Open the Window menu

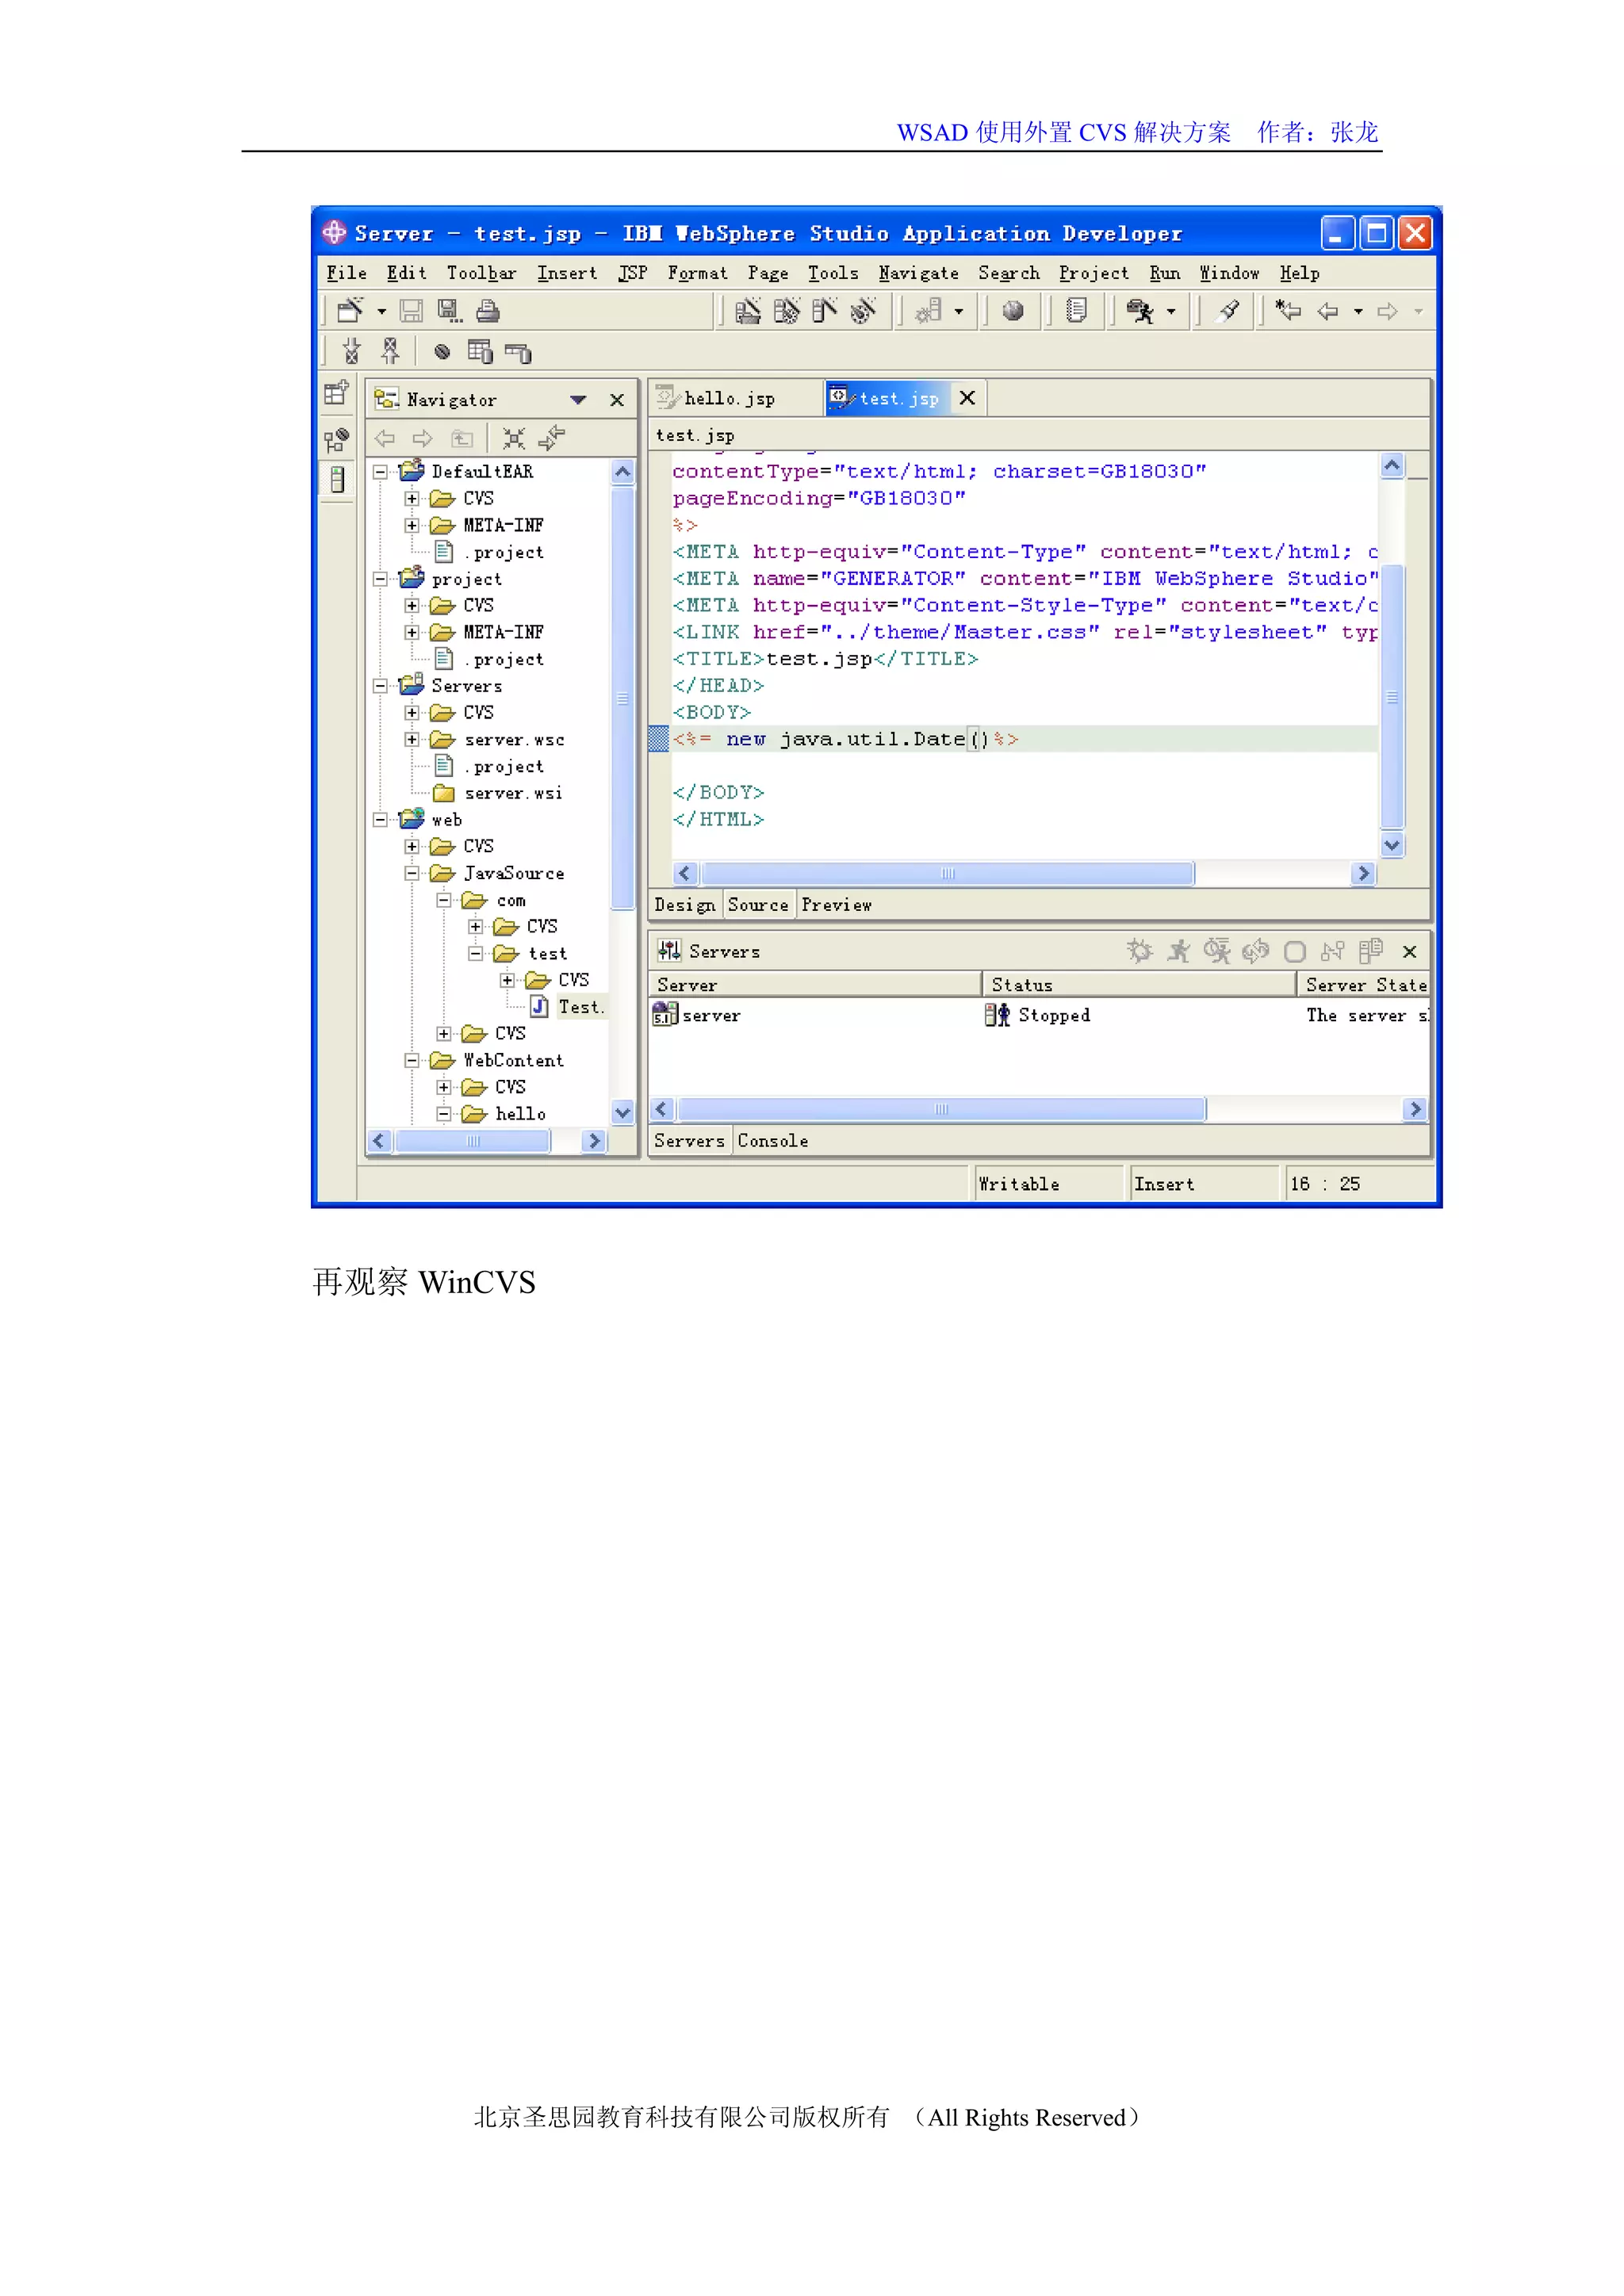click(x=1229, y=273)
